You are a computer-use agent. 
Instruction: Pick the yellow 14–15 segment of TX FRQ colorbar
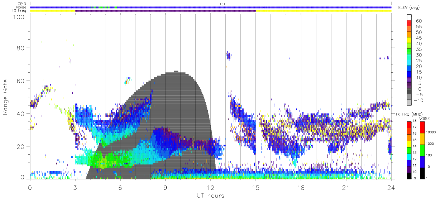click(x=409, y=144)
